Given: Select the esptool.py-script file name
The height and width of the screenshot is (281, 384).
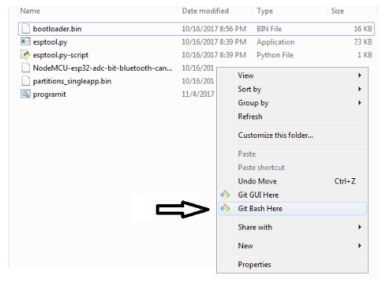Looking at the screenshot, I should 60,55.
